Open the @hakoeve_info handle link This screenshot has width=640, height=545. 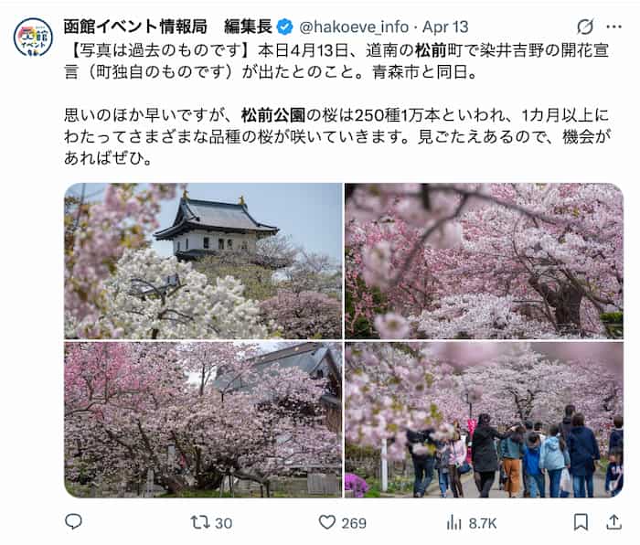354,27
